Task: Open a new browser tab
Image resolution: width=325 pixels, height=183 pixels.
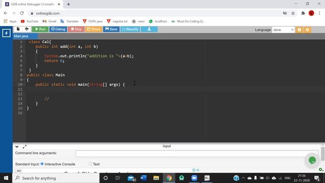Action: pos(69,4)
